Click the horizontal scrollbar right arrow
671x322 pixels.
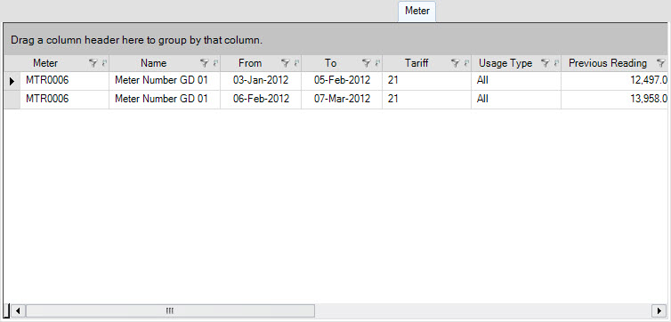point(659,310)
